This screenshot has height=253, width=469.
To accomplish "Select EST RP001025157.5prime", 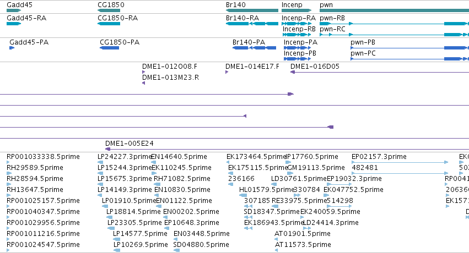I will click(x=8, y=206).
